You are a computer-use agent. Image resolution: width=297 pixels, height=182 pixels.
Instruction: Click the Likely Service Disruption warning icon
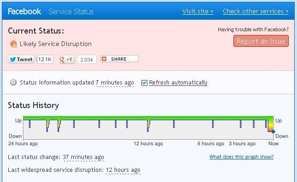pos(13,44)
